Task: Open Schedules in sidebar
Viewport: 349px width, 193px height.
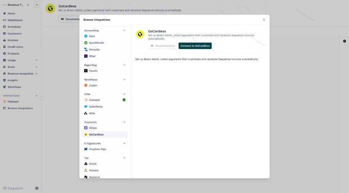Action: 14,27
